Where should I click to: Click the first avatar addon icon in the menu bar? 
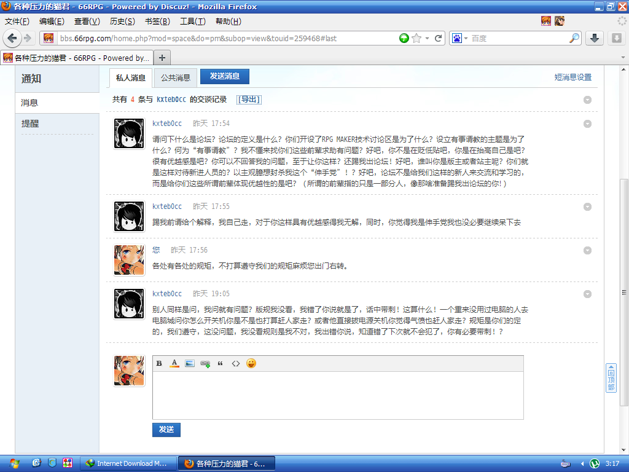click(x=546, y=21)
